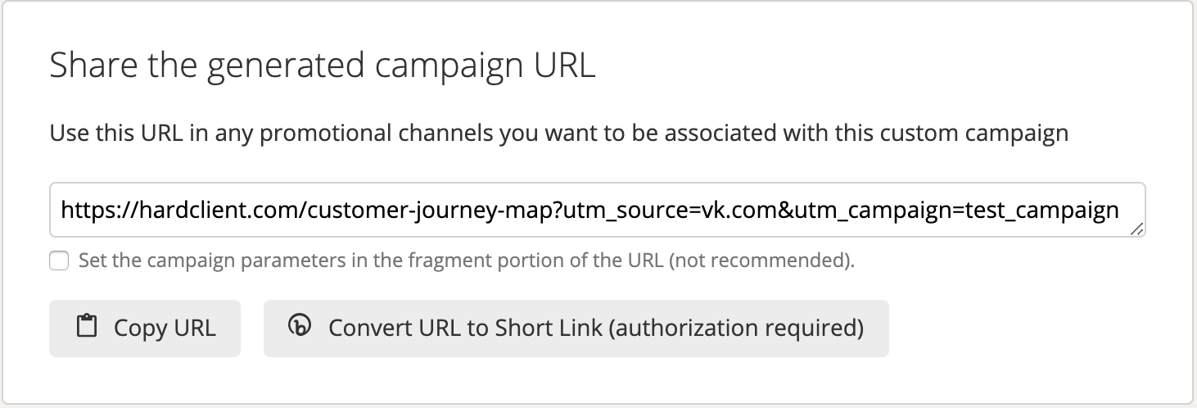Enable fragment portion campaign parameters checkbox

pyautogui.click(x=58, y=261)
